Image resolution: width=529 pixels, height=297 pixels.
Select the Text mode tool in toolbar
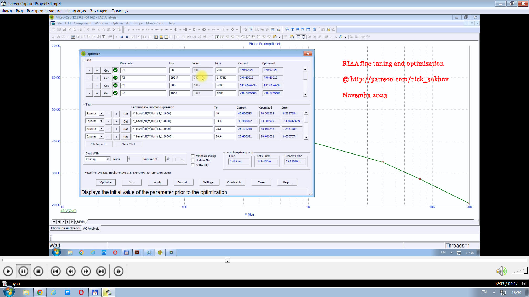(104, 37)
